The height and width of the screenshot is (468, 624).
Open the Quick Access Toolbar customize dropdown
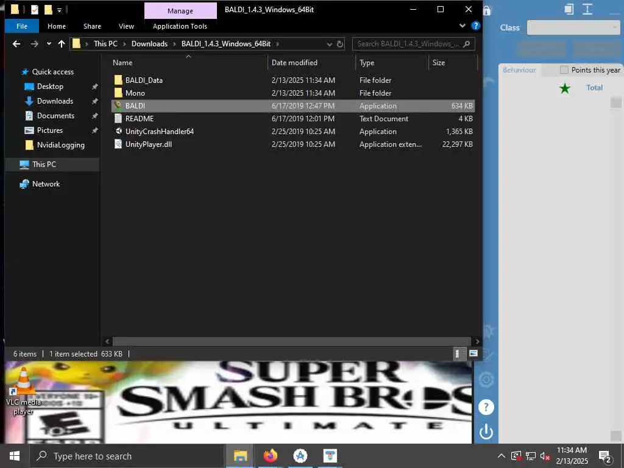[59, 10]
